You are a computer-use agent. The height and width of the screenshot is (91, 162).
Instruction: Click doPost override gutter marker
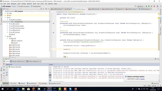(53, 33)
